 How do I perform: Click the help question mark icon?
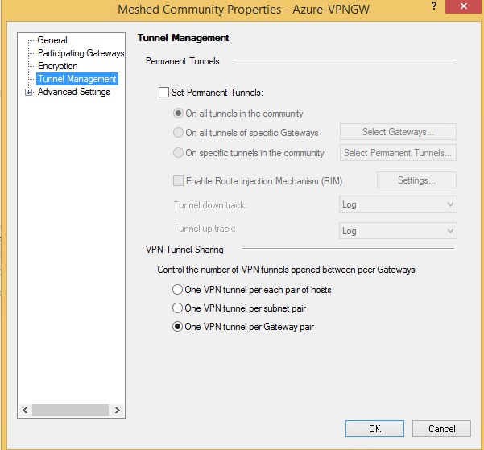click(434, 6)
